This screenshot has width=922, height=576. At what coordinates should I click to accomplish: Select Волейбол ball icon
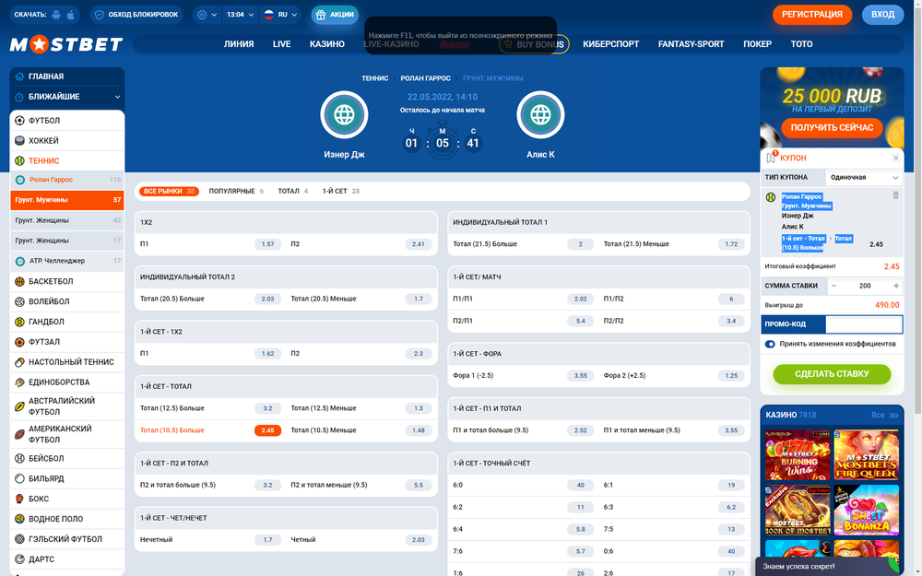19,301
